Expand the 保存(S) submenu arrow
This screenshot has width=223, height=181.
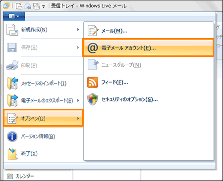[78, 47]
